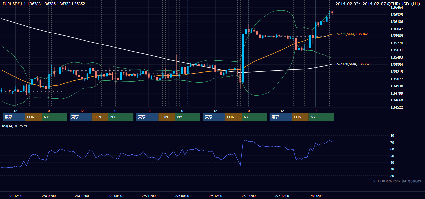Select the <-<25,SMA,1.35942 label
Image resolution: width=425 pixels, height=199 pixels.
tap(352, 34)
